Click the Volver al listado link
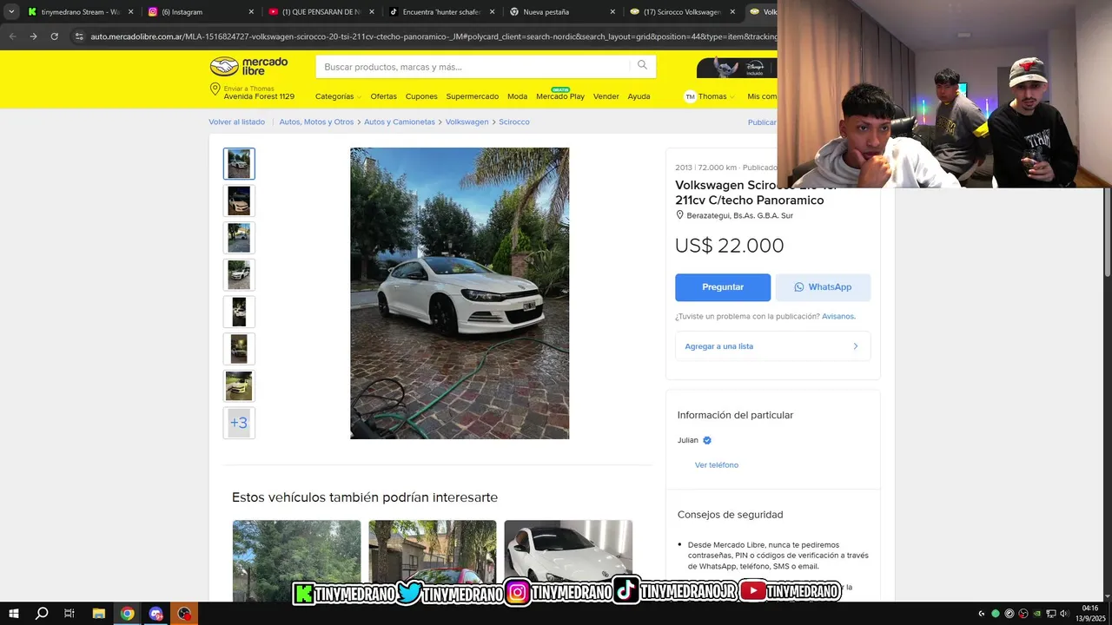The height and width of the screenshot is (625, 1112). tap(236, 122)
